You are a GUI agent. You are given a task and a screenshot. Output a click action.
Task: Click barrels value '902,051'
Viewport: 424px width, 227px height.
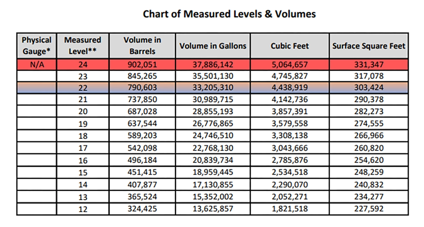point(142,65)
